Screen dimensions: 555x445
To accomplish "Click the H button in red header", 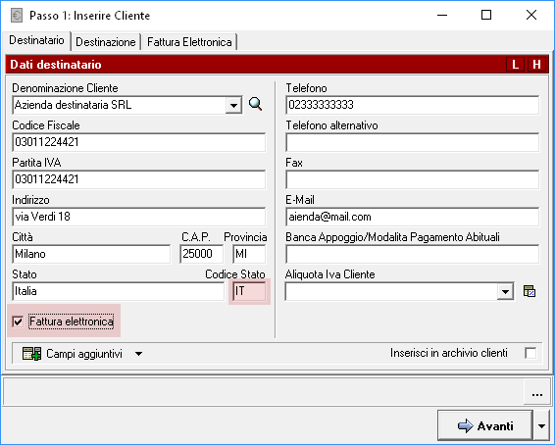I will tap(536, 65).
